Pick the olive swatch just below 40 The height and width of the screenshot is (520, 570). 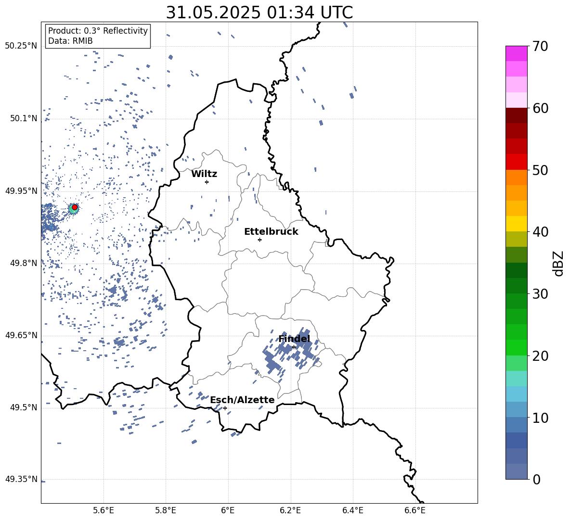(x=516, y=239)
